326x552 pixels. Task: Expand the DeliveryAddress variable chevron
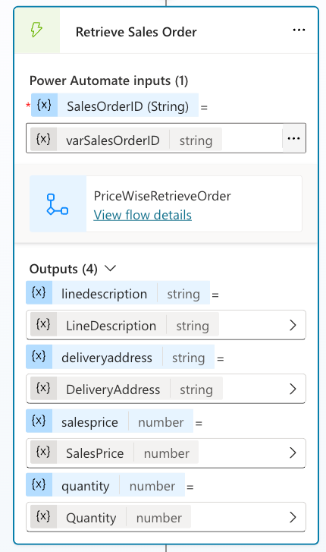pyautogui.click(x=293, y=389)
